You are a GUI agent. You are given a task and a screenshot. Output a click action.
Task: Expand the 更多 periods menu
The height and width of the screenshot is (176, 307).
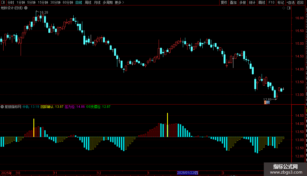pyautogui.click(x=119, y=2)
